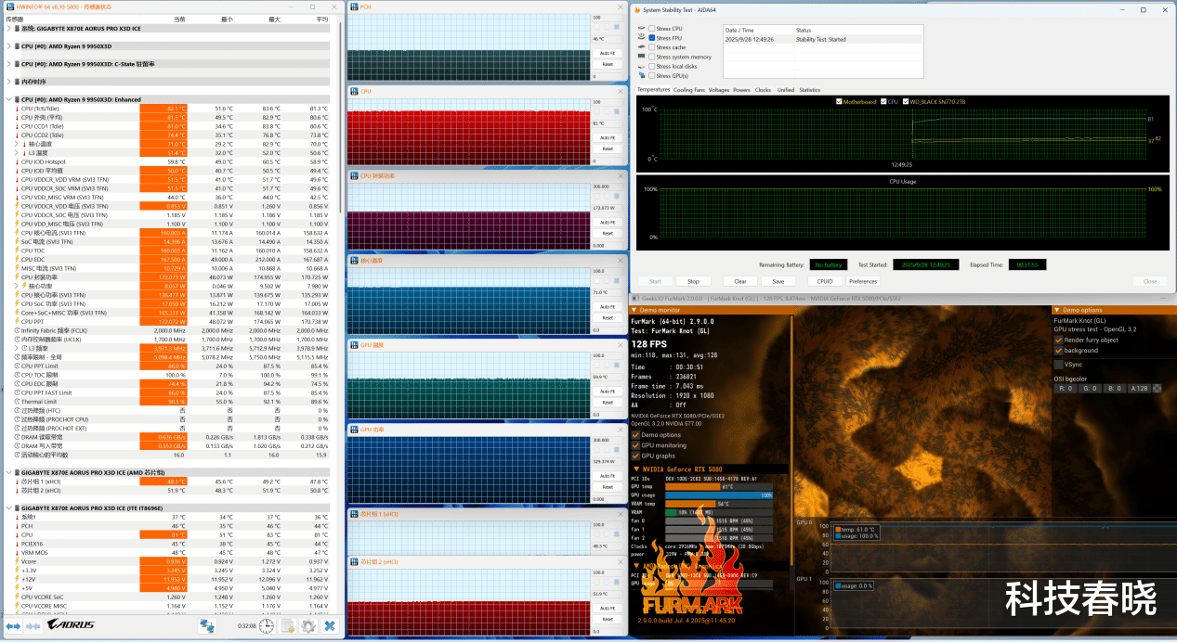Click the HWiNFO log file icon
This screenshot has height=642, width=1177.
(288, 626)
